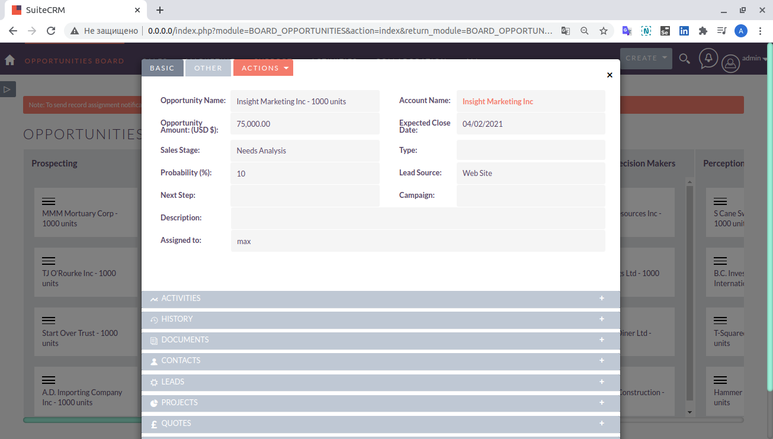
Task: Click the Activities panel icon
Action: (x=154, y=299)
